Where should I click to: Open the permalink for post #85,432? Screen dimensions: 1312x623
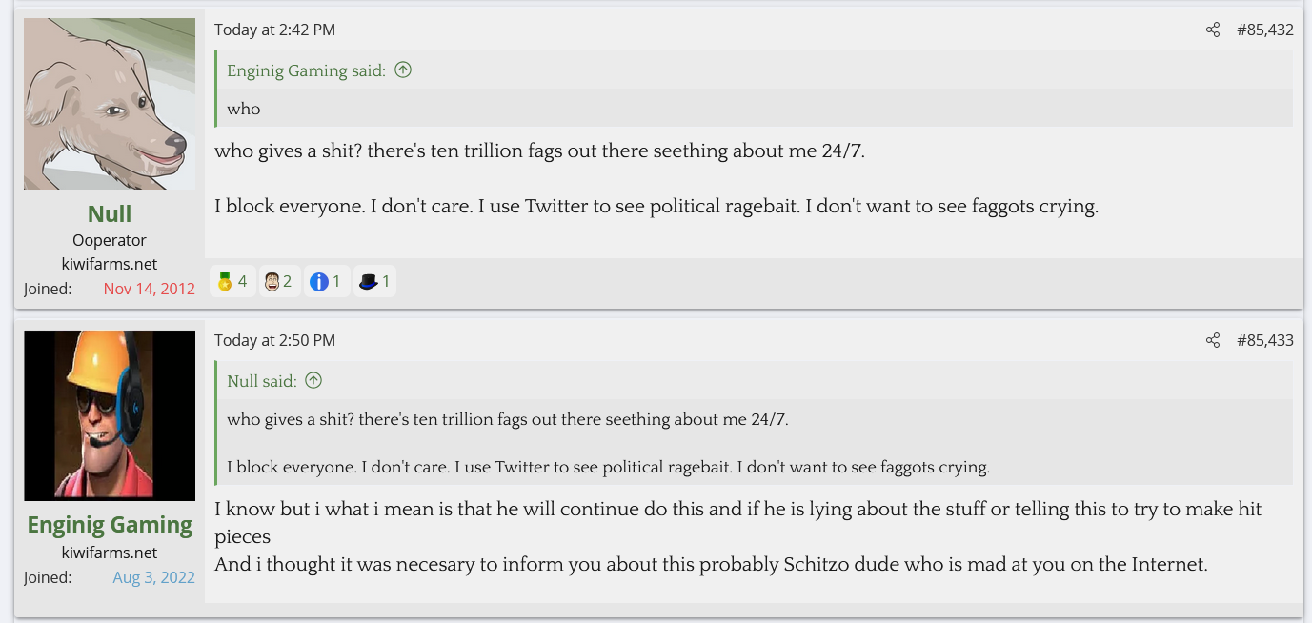point(1264,30)
